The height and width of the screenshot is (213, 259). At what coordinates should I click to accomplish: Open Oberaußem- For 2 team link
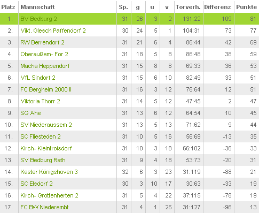coord(44,54)
